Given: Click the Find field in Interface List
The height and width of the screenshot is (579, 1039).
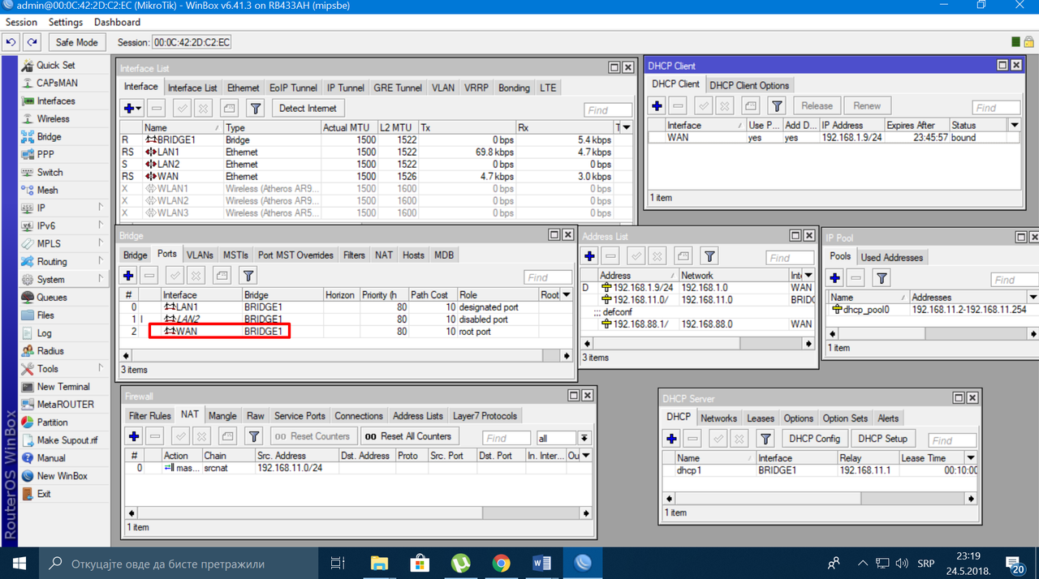Looking at the screenshot, I should 607,109.
